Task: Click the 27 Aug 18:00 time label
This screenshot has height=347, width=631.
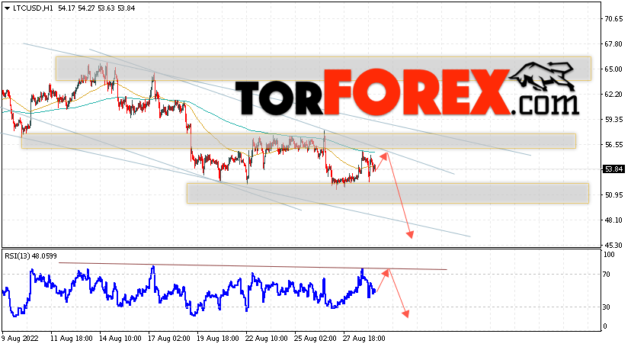Action: 364,339
